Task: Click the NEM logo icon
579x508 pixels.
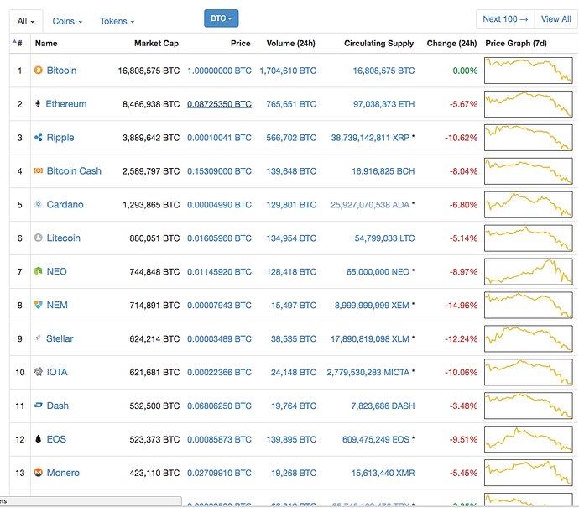Action: (x=38, y=305)
